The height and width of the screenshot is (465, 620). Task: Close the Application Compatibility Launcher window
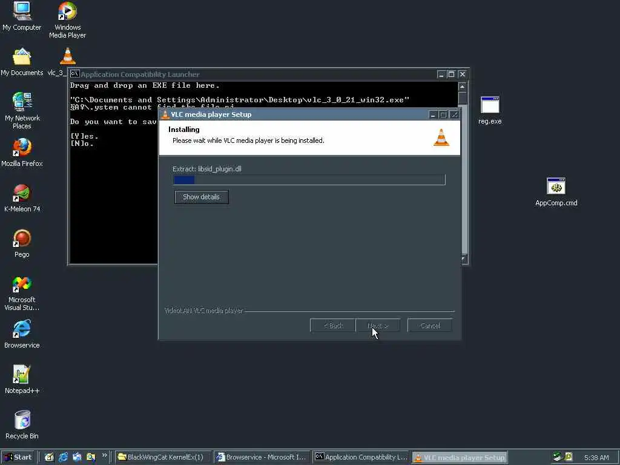tap(462, 74)
